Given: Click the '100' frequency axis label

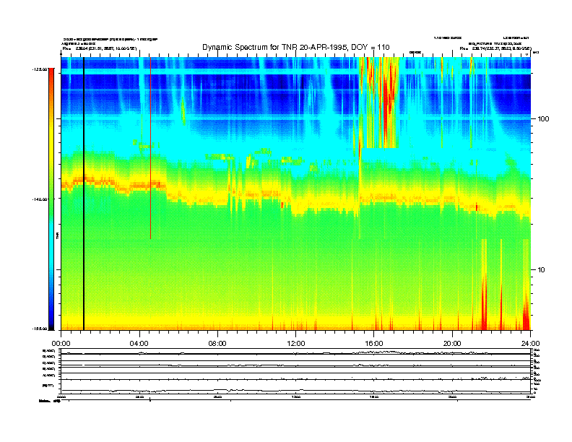Looking at the screenshot, I should 543,119.
